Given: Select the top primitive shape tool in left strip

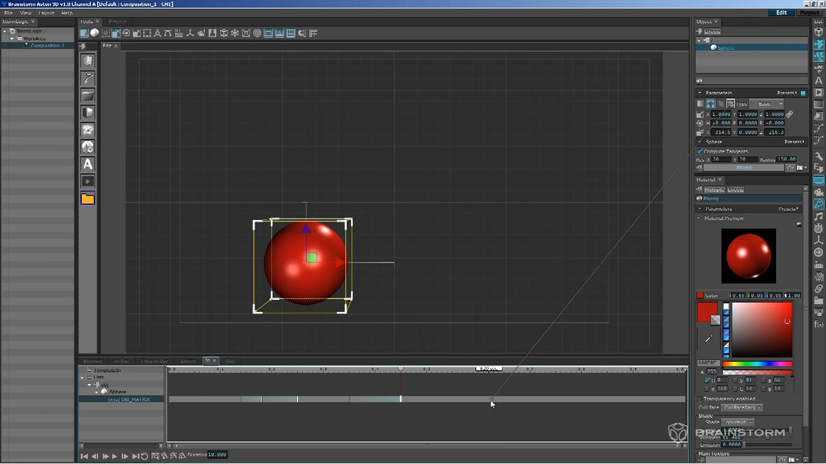Looking at the screenshot, I should tap(88, 61).
